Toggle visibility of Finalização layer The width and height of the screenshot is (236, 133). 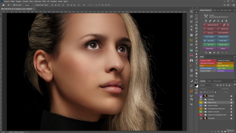(201, 96)
